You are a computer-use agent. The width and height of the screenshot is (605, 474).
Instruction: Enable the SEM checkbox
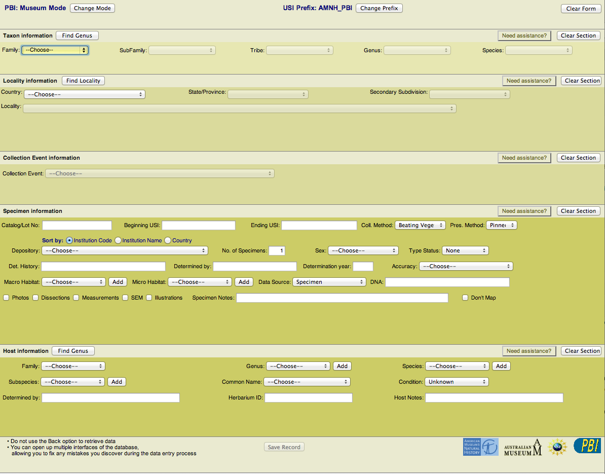tap(125, 298)
